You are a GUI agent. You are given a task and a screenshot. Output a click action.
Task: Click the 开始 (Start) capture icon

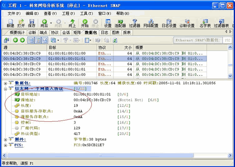85,23
